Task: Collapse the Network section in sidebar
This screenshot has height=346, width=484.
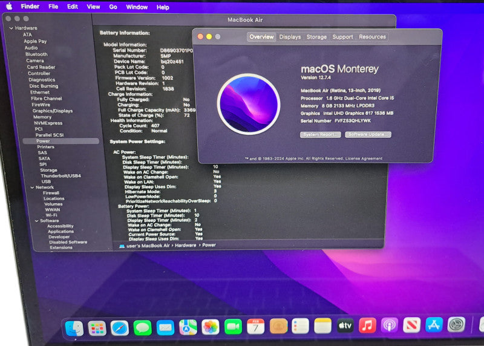Action: coord(32,188)
